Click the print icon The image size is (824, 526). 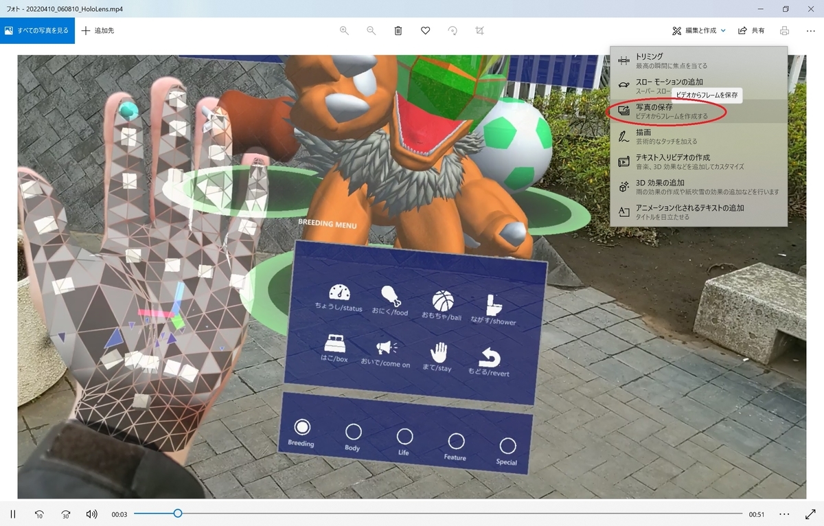coord(784,31)
